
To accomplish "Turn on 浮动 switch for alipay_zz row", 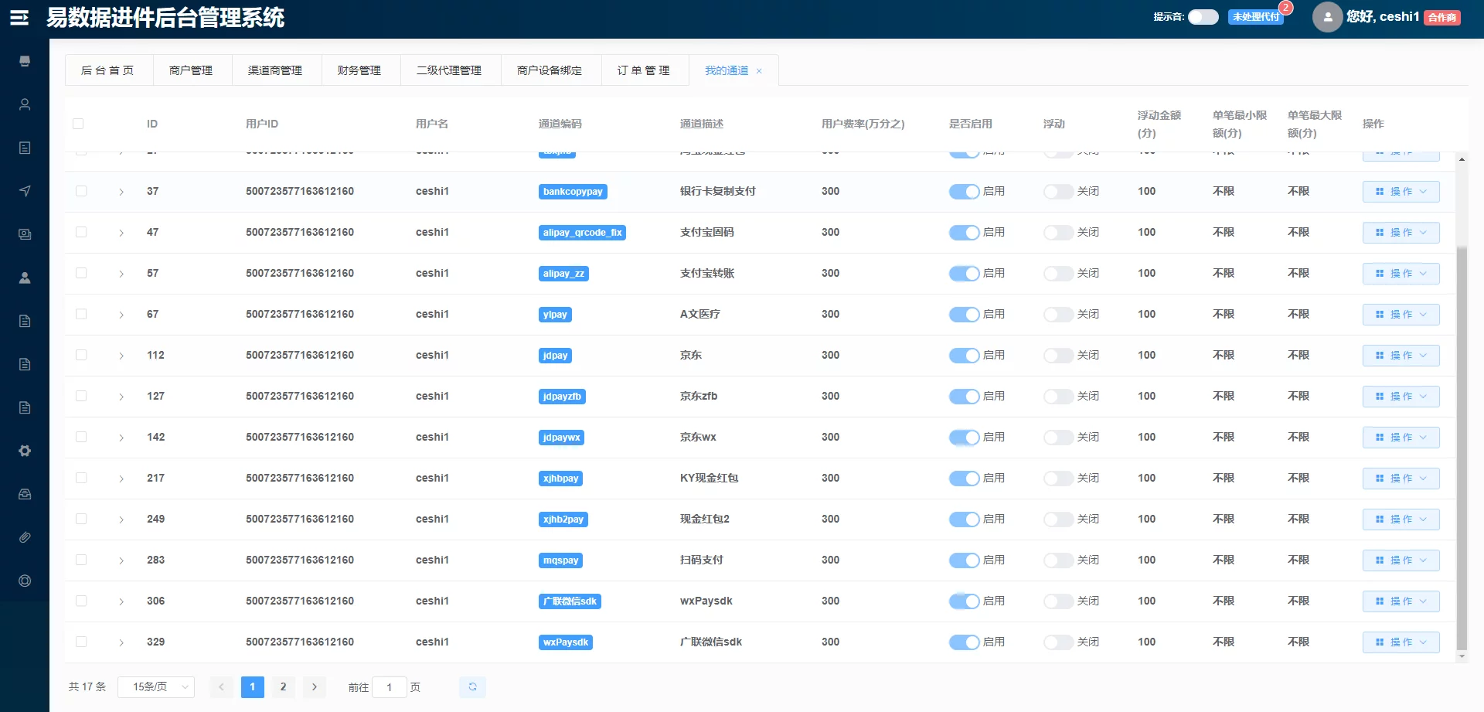I will tap(1058, 274).
